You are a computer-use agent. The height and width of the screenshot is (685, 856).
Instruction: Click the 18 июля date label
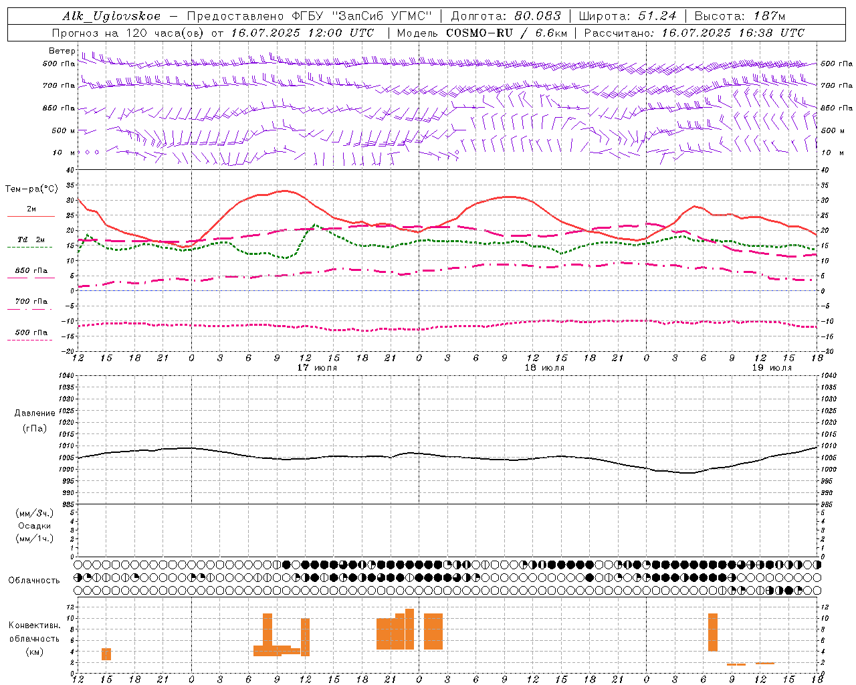(544, 368)
